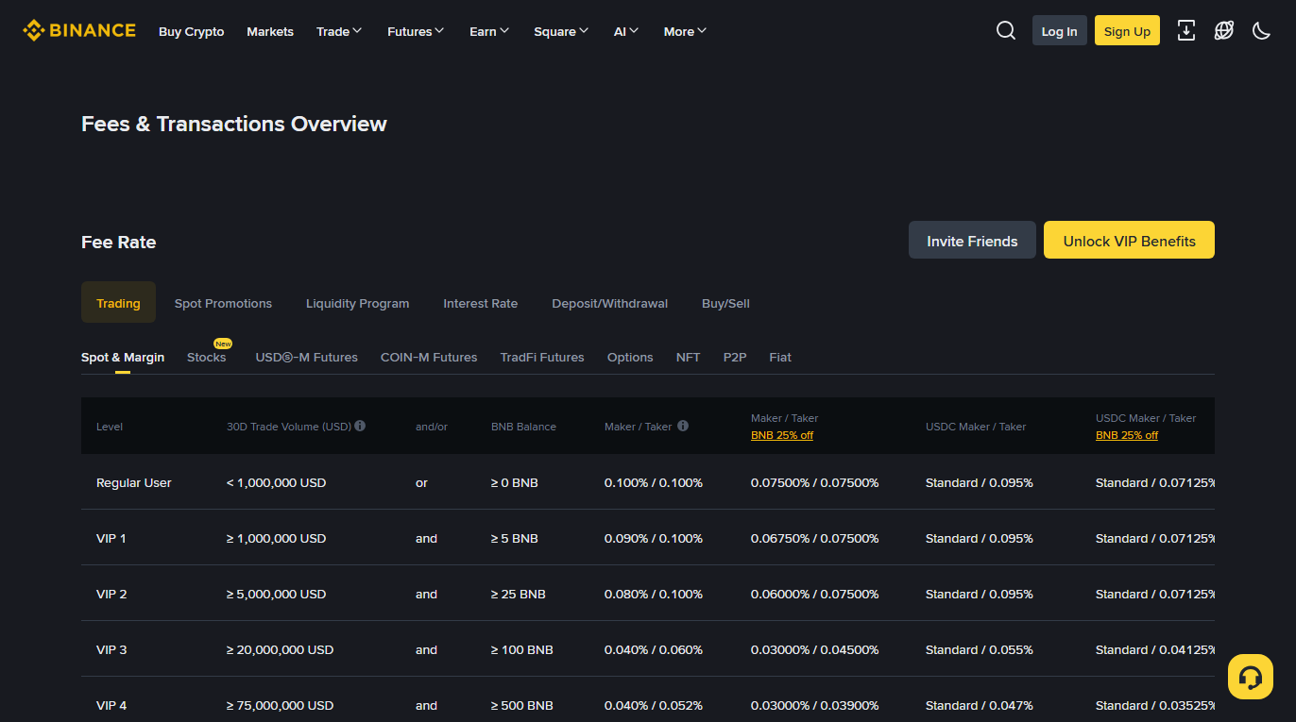Open the Interest Rate tab
The height and width of the screenshot is (722, 1296).
[481, 303]
